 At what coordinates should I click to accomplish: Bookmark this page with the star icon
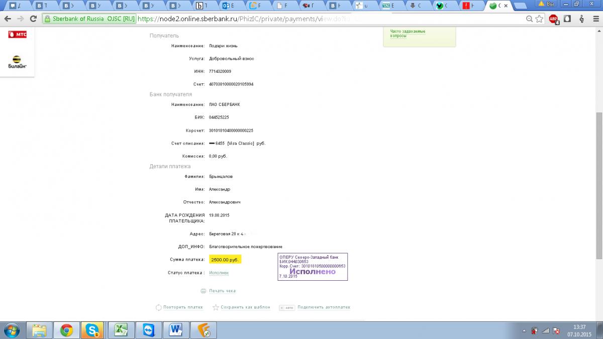point(539,19)
